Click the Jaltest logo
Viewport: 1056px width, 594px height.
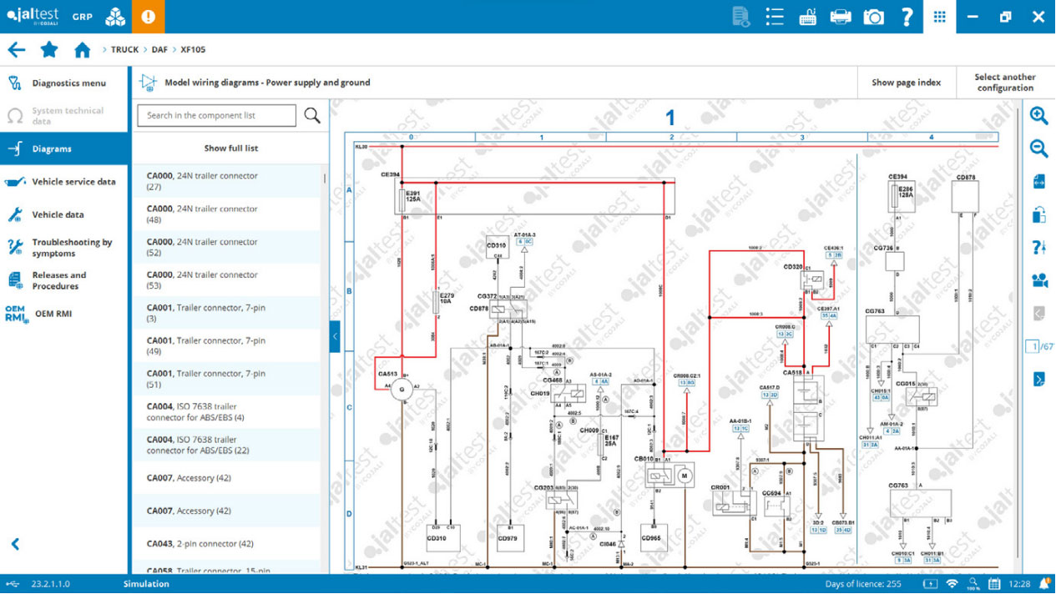coord(33,17)
